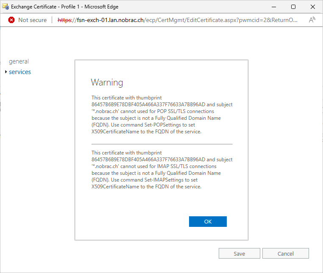Click the fsn-exch-01.lan.nobrac.ch hostname in address bar
The height and width of the screenshot is (273, 323).
[110, 20]
